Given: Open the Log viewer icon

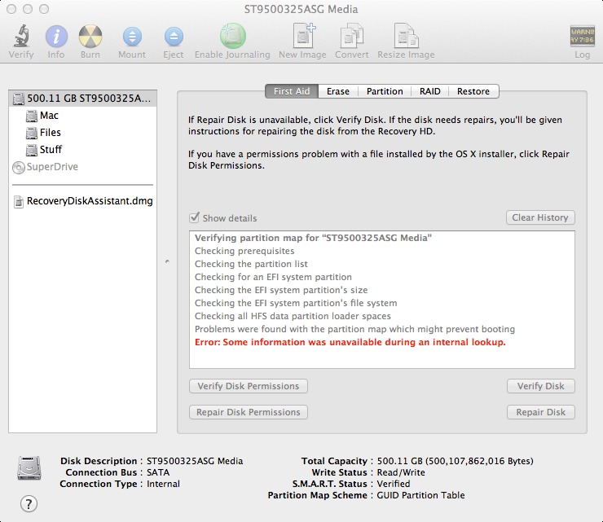Looking at the screenshot, I should [582, 36].
